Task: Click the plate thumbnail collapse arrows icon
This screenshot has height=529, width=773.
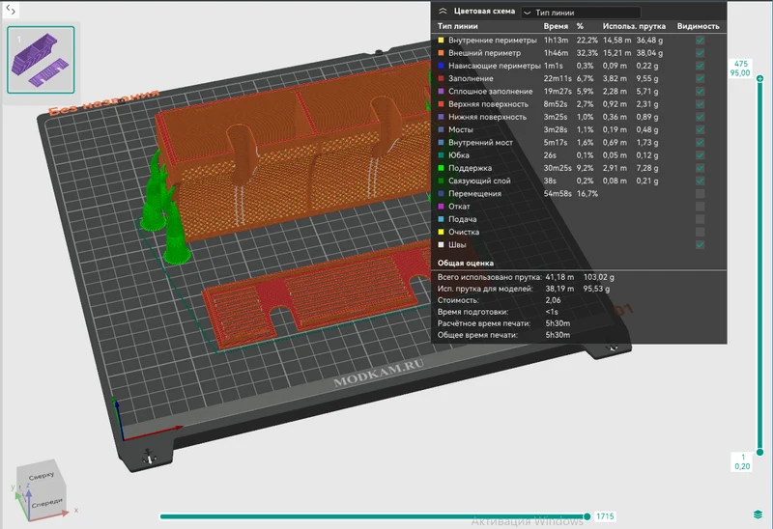Action: pyautogui.click(x=11, y=9)
